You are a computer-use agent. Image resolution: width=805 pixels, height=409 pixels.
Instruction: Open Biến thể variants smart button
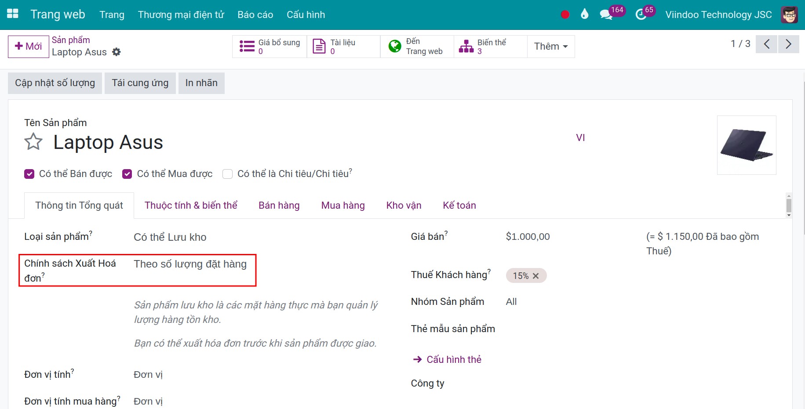(x=490, y=46)
